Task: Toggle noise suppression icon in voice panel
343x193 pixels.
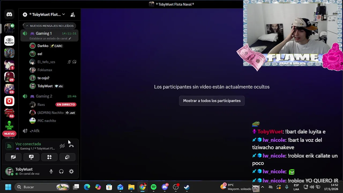Action: pyautogui.click(x=62, y=146)
